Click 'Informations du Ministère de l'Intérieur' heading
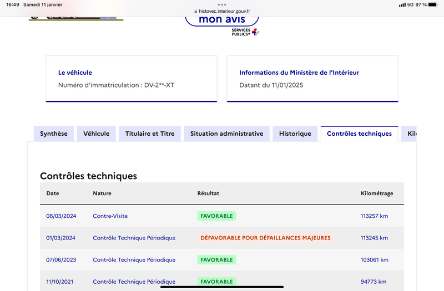 pyautogui.click(x=299, y=73)
